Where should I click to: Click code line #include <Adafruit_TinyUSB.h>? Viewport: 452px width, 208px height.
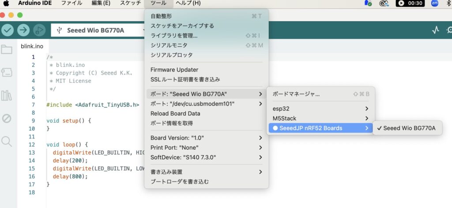click(x=93, y=105)
